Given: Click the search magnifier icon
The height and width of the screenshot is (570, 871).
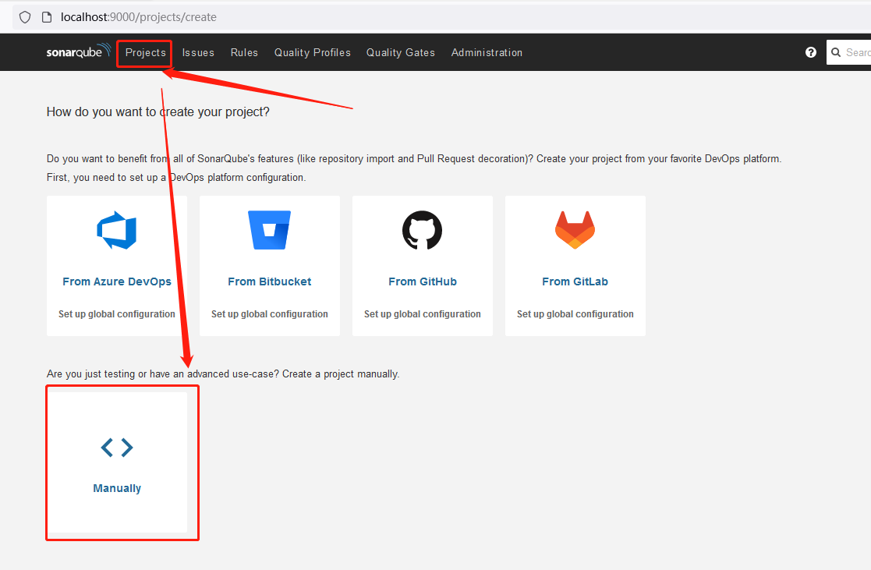Looking at the screenshot, I should click(836, 52).
